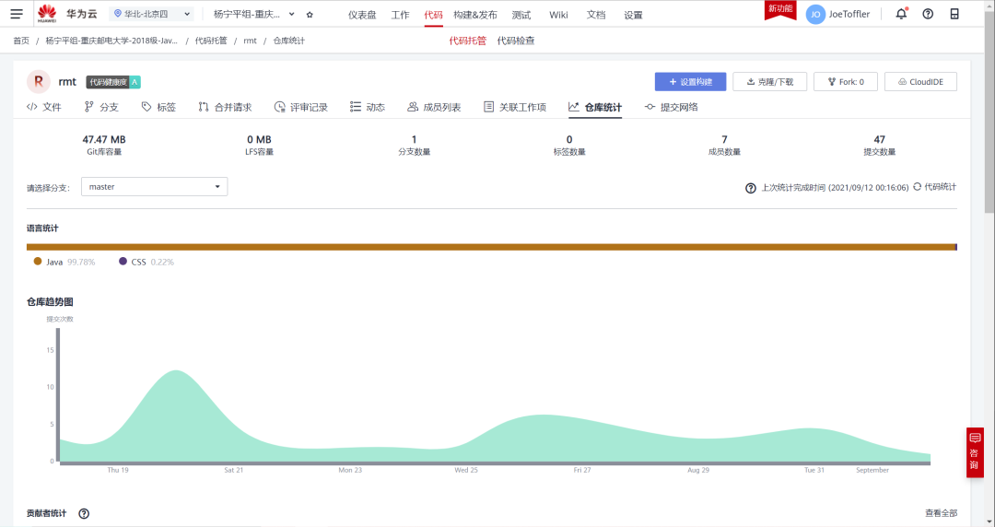This screenshot has width=995, height=527.
Task: Open the master branch dropdown
Action: click(x=154, y=187)
